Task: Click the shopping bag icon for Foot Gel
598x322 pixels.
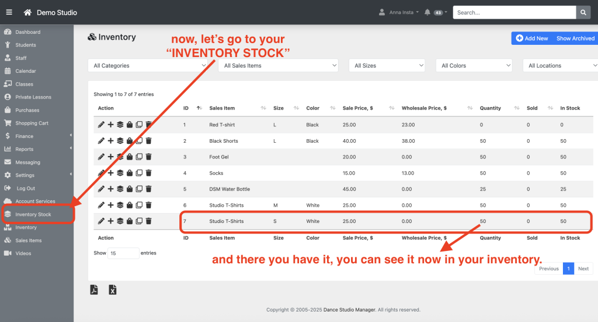Action: 130,157
